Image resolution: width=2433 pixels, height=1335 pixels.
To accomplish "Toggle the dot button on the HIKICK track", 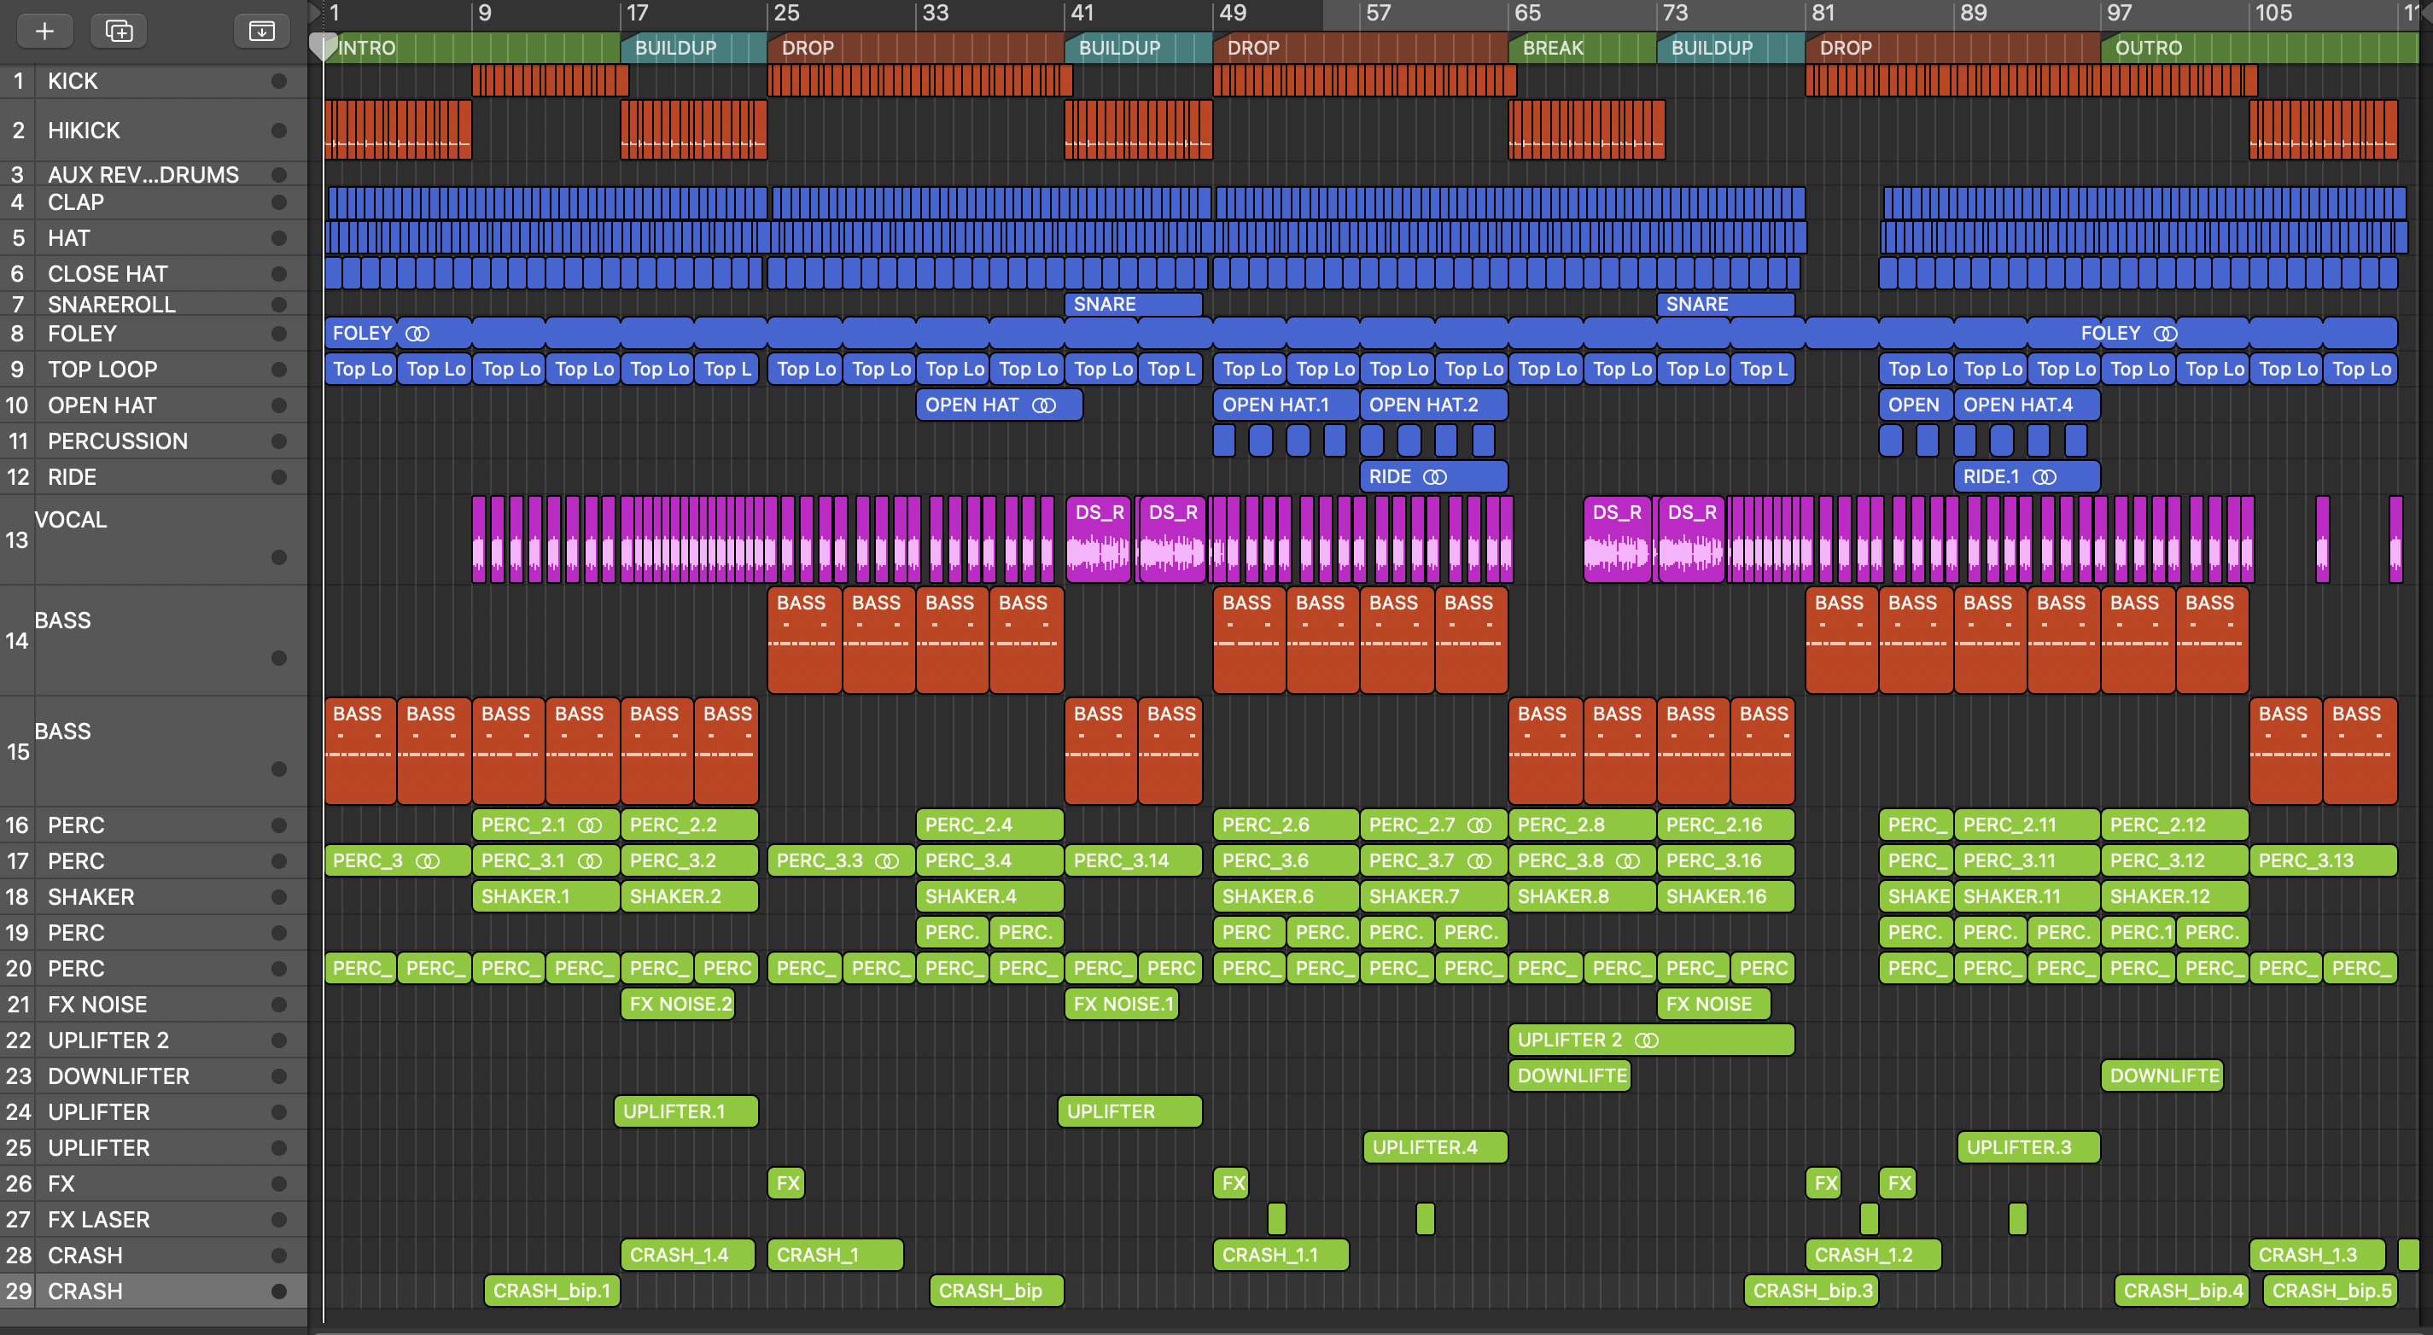I will click(278, 131).
